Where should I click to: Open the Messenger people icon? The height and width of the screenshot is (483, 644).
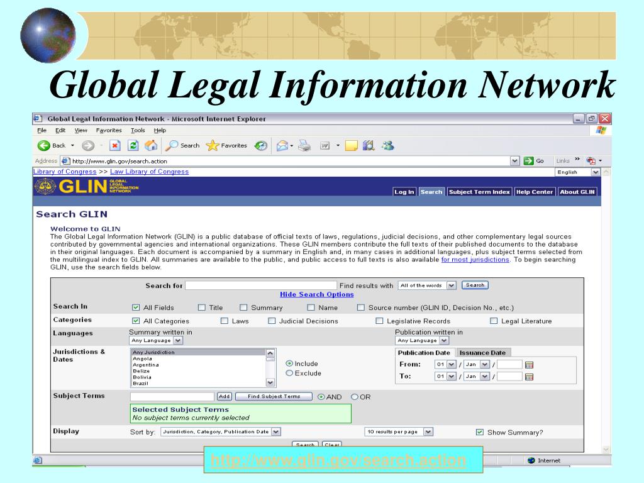point(387,145)
